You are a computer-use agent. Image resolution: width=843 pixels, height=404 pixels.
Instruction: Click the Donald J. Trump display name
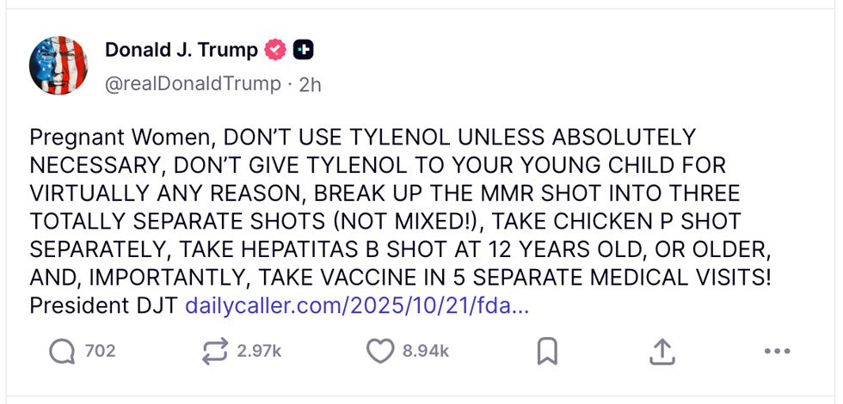click(x=181, y=50)
